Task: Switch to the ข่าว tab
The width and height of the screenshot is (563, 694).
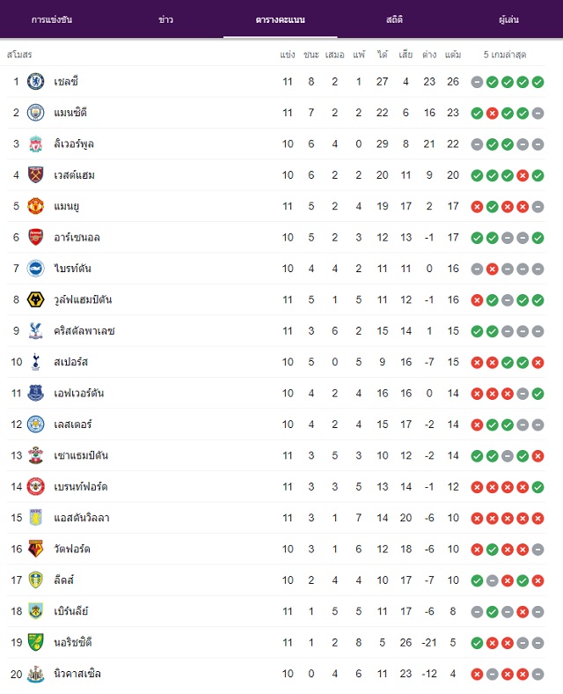Action: pyautogui.click(x=165, y=19)
